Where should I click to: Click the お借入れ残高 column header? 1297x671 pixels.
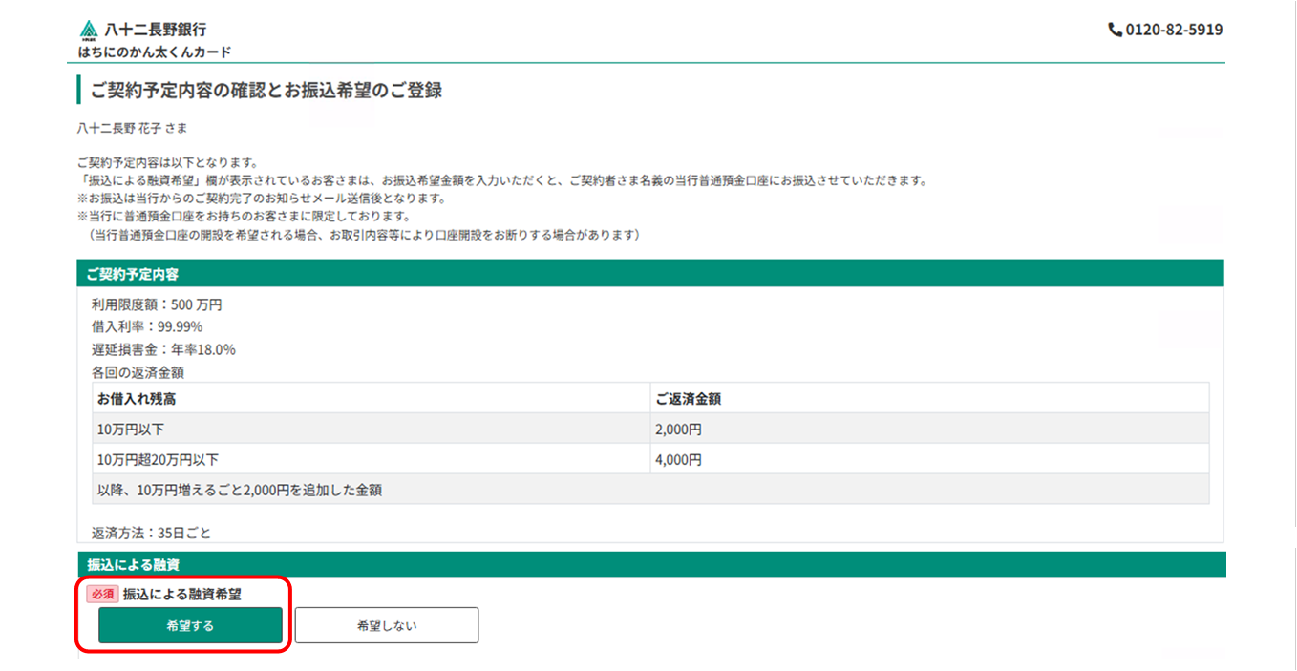(x=136, y=399)
